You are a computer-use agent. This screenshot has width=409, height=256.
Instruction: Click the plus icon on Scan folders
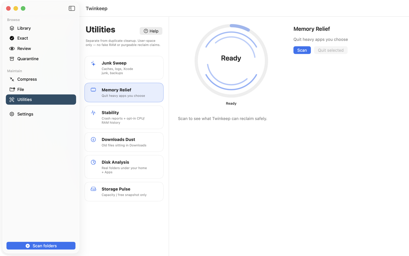[28, 246]
